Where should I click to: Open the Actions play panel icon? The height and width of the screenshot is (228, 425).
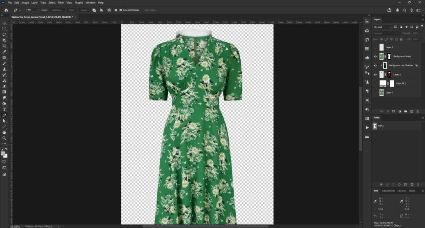(367, 128)
